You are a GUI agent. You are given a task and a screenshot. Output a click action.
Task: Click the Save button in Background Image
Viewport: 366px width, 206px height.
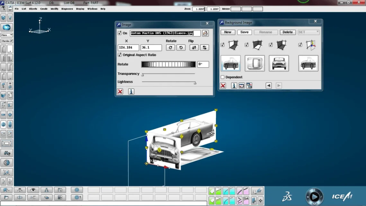(245, 32)
